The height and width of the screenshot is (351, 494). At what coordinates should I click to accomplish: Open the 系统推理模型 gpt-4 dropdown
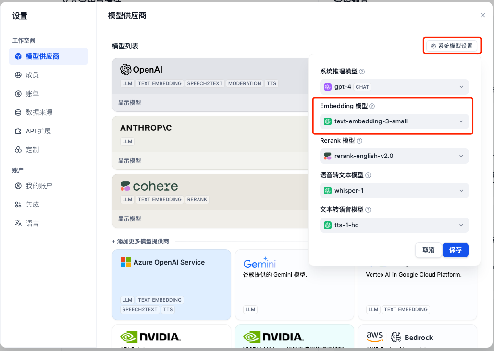pyautogui.click(x=395, y=87)
